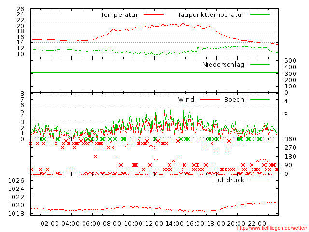The image size is (309, 232).
Task: Click the Wind legend label
Action: 186,100
